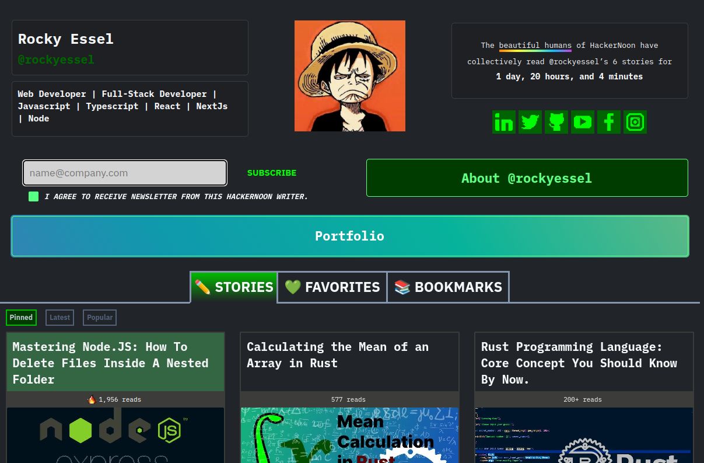704x463 pixels.
Task: Select the Pinned stories filter
Action: pos(21,318)
